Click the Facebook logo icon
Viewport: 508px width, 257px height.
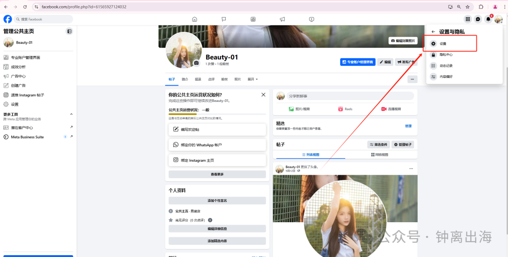pyautogui.click(x=8, y=19)
